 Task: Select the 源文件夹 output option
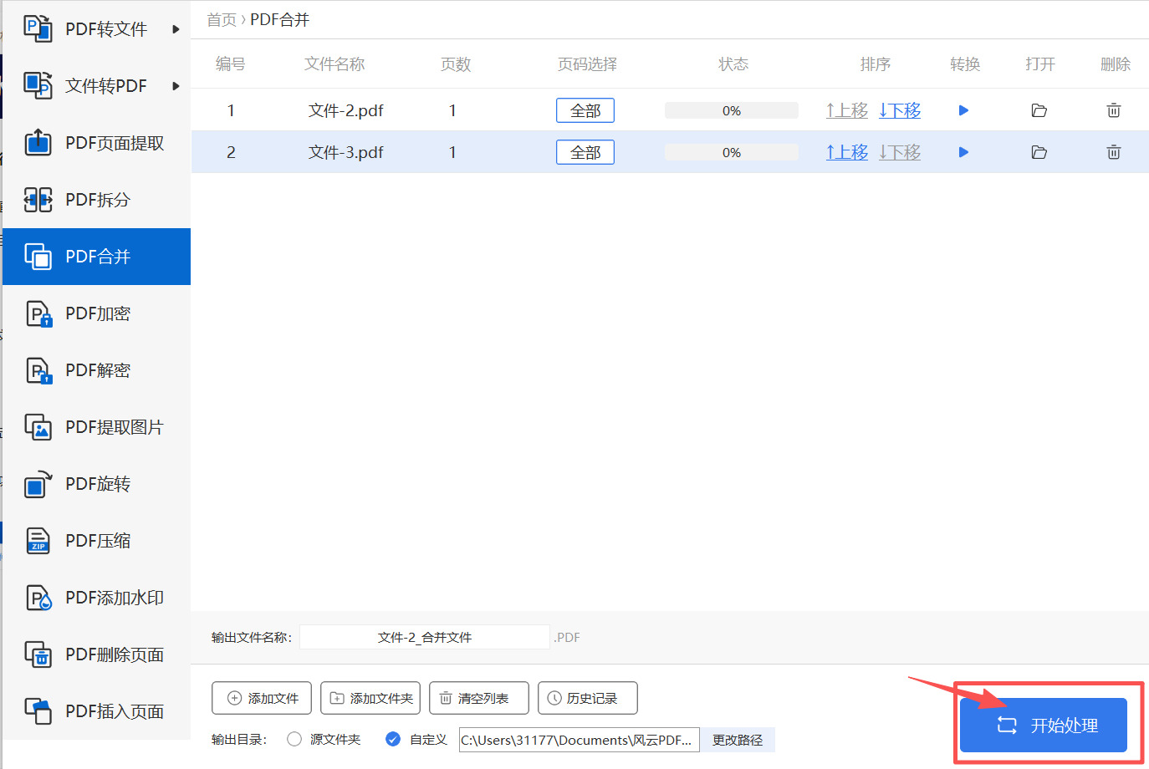point(294,739)
